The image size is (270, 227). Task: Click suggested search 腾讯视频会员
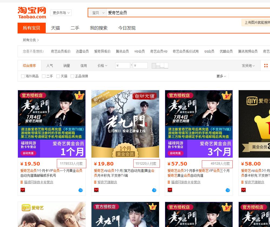248,51
